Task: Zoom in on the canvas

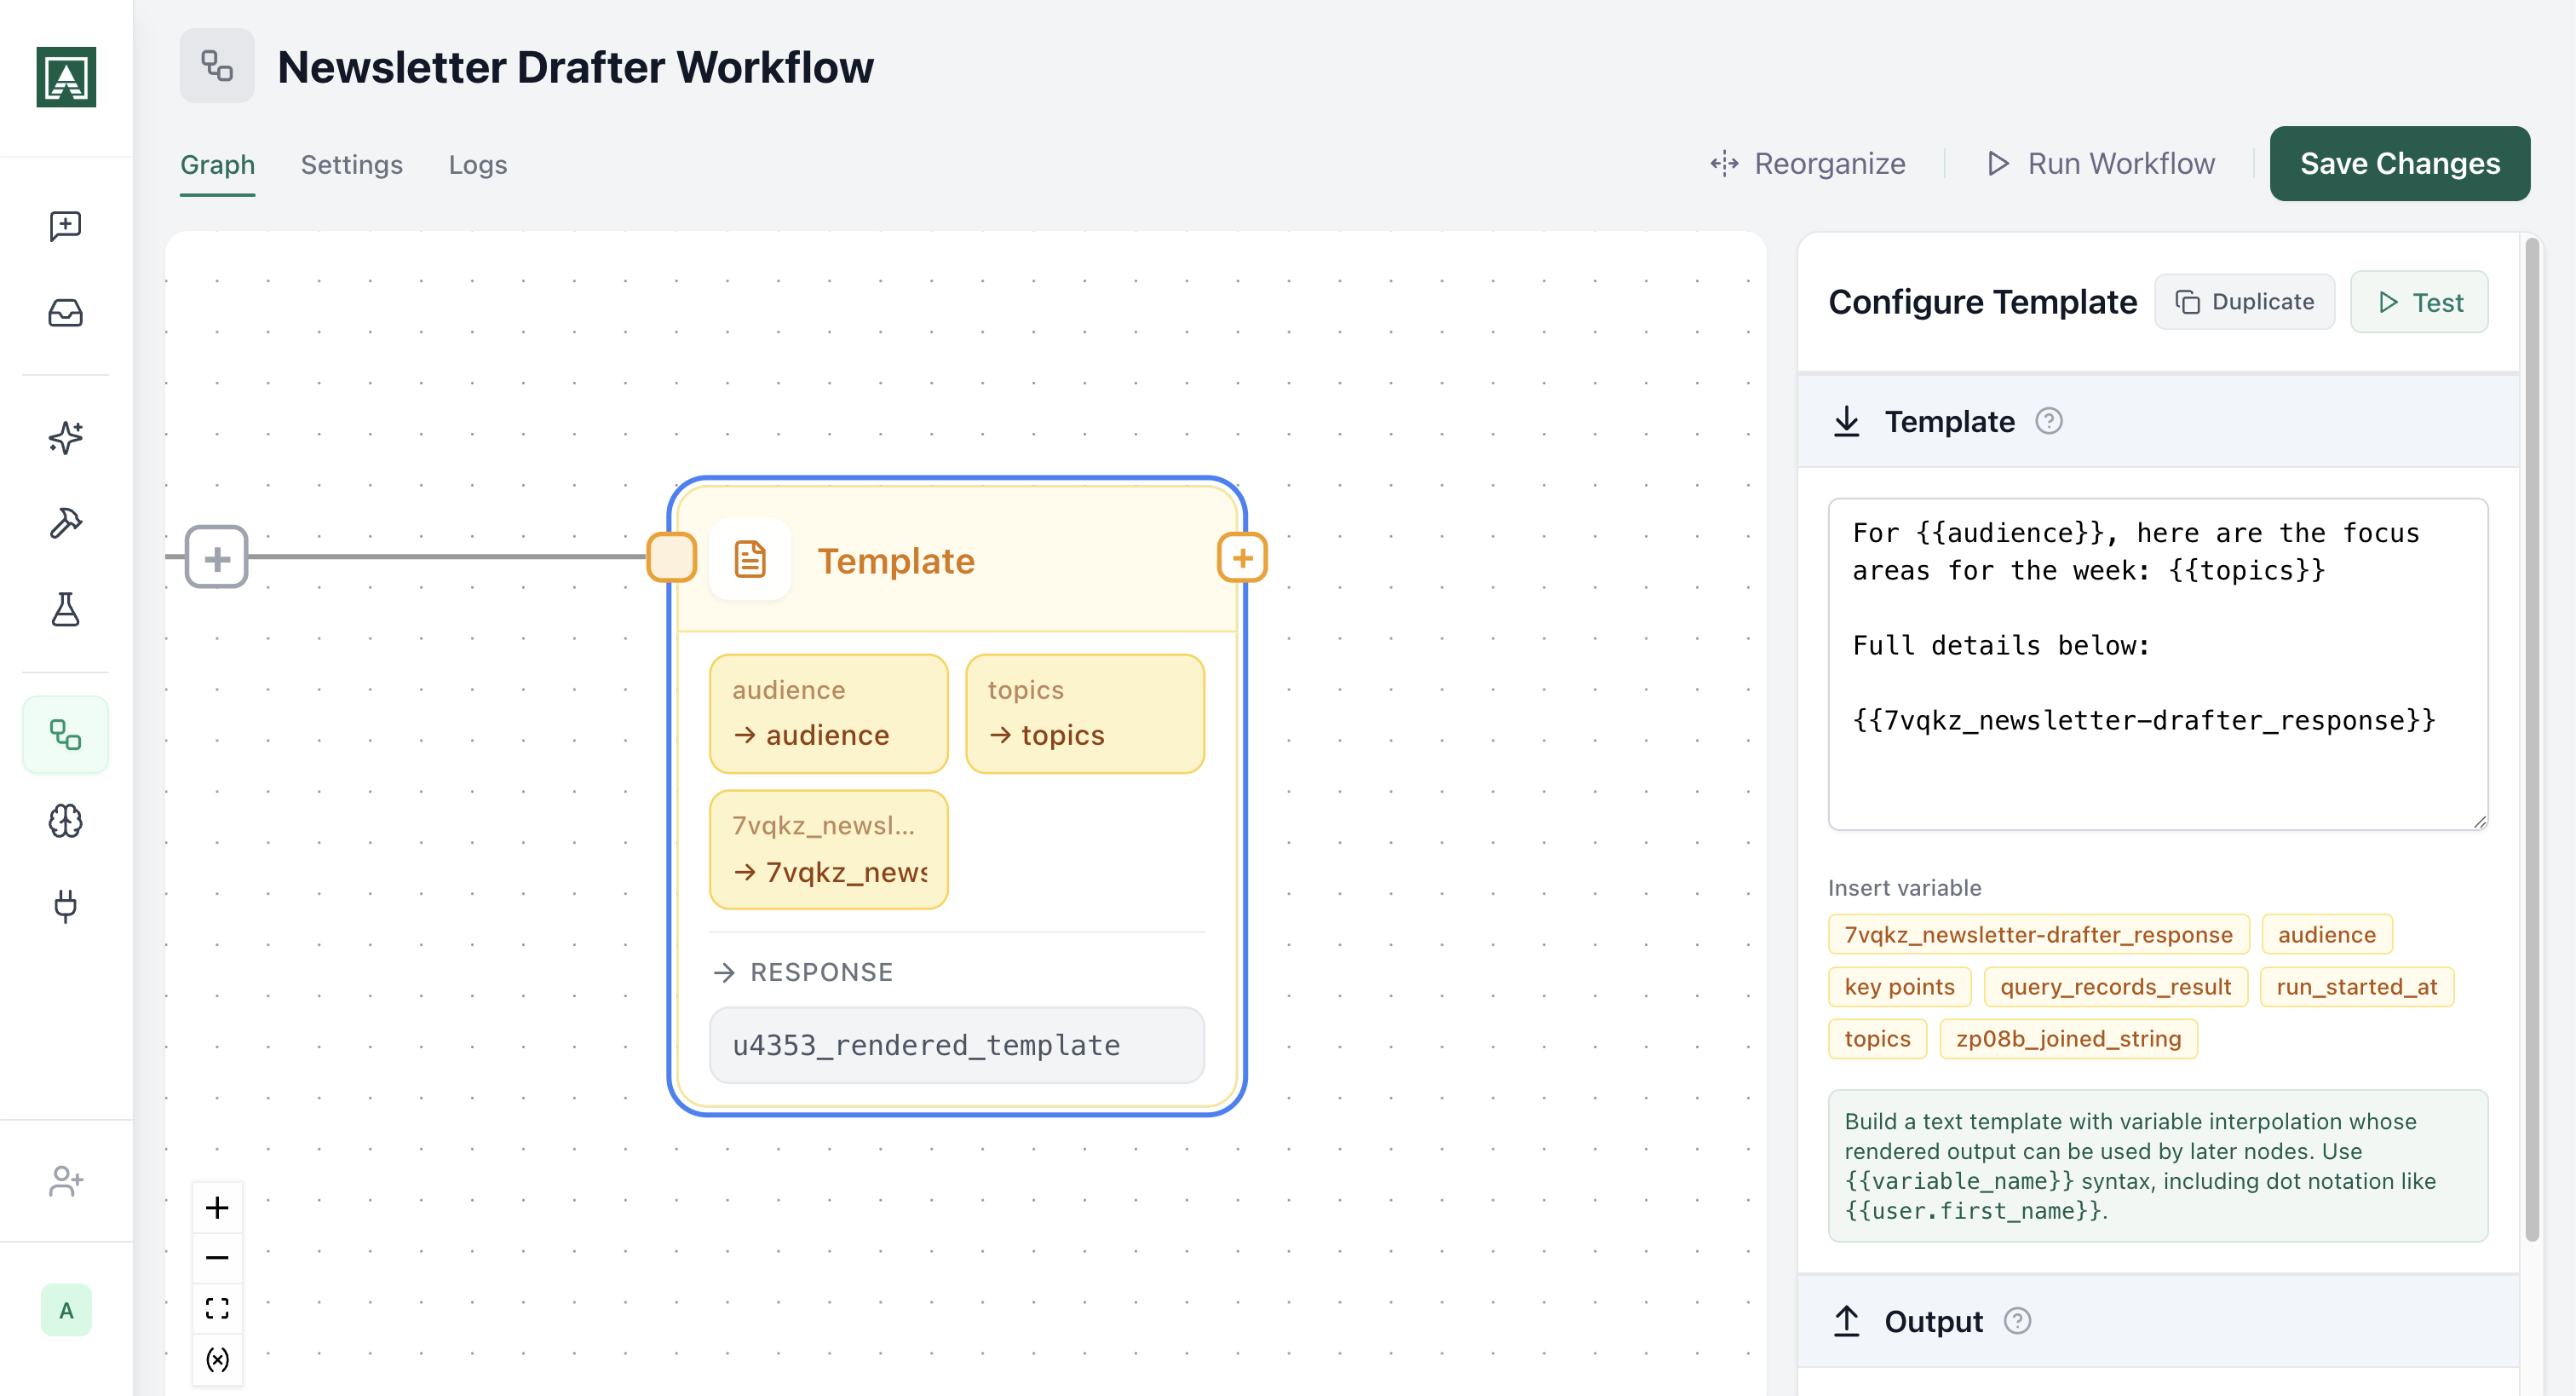Action: tap(217, 1207)
